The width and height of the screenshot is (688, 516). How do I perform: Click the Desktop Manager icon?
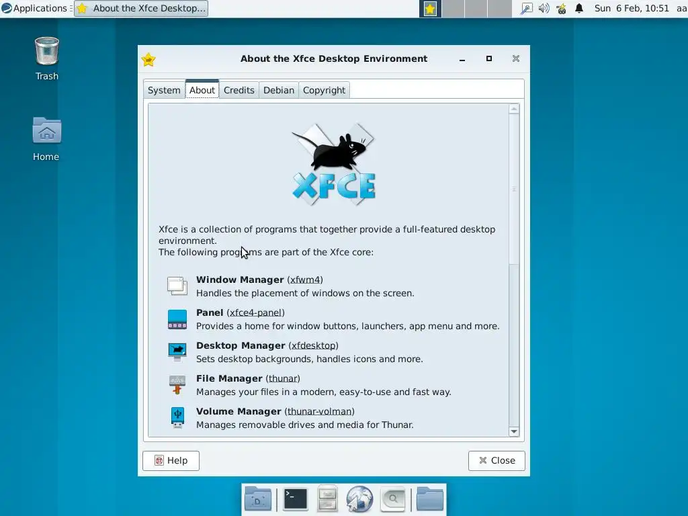(177, 352)
